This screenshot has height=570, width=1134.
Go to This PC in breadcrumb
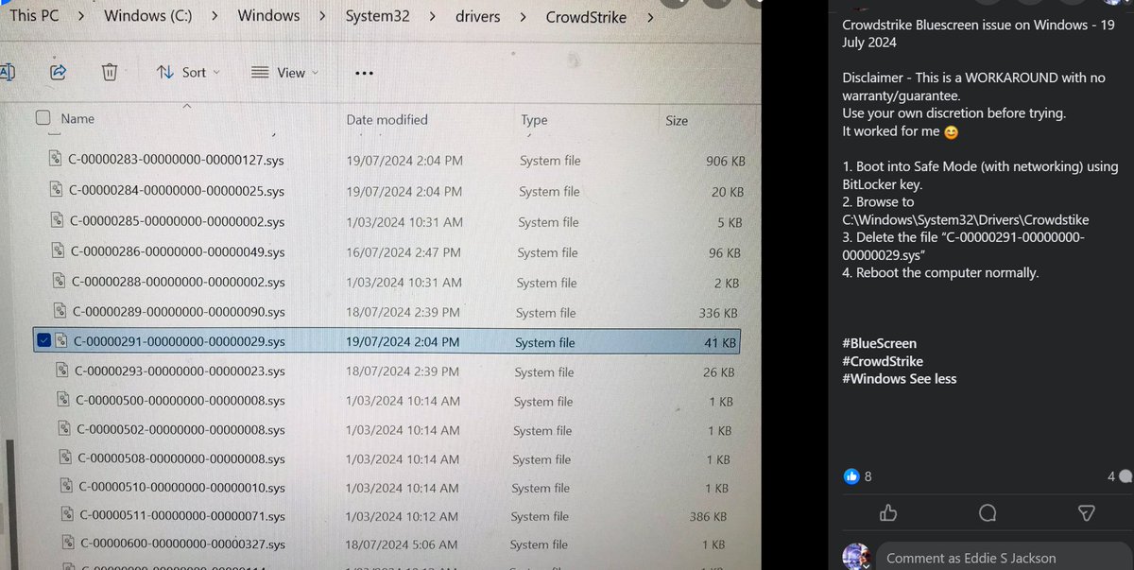pos(33,15)
